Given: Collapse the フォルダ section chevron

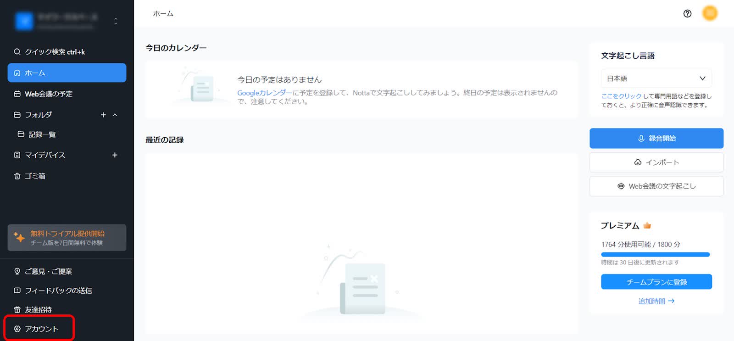Looking at the screenshot, I should pyautogui.click(x=115, y=115).
